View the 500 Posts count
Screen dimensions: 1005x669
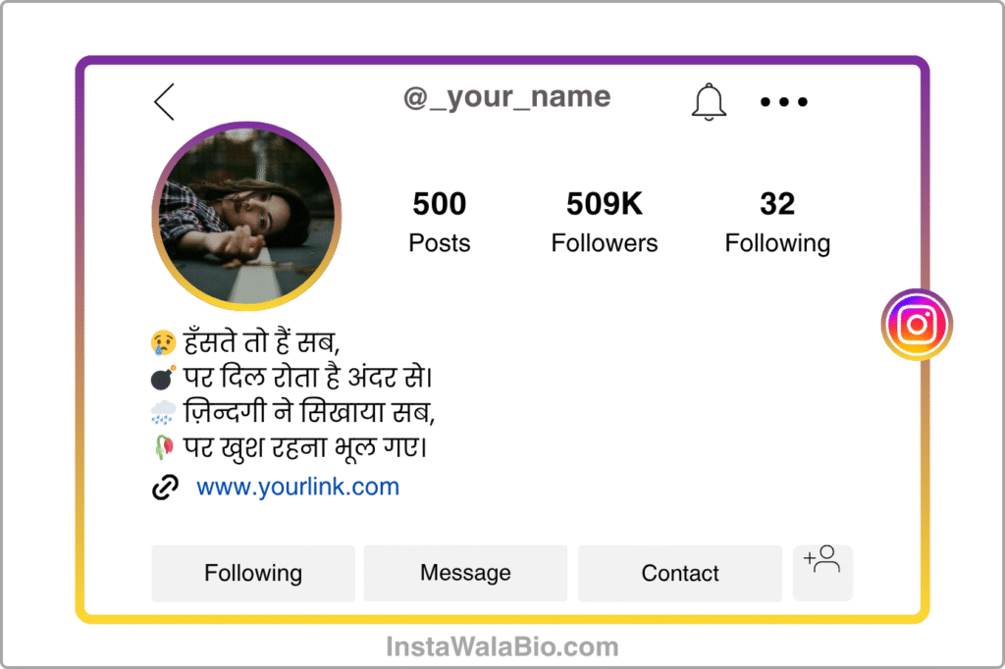pyautogui.click(x=440, y=222)
